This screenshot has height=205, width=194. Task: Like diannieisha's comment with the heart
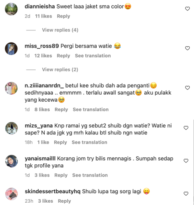(x=187, y=9)
